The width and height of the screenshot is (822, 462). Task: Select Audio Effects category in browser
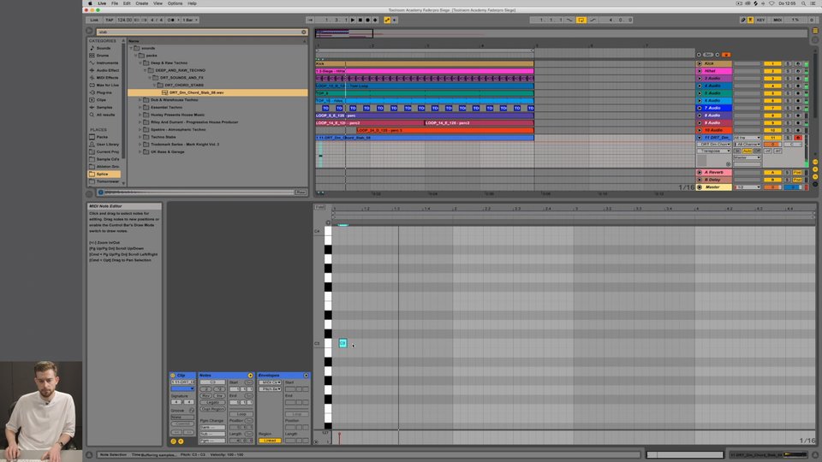(108, 70)
